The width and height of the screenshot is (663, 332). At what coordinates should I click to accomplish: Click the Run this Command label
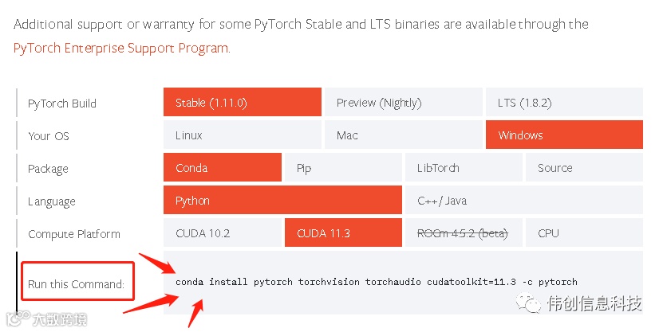click(77, 284)
